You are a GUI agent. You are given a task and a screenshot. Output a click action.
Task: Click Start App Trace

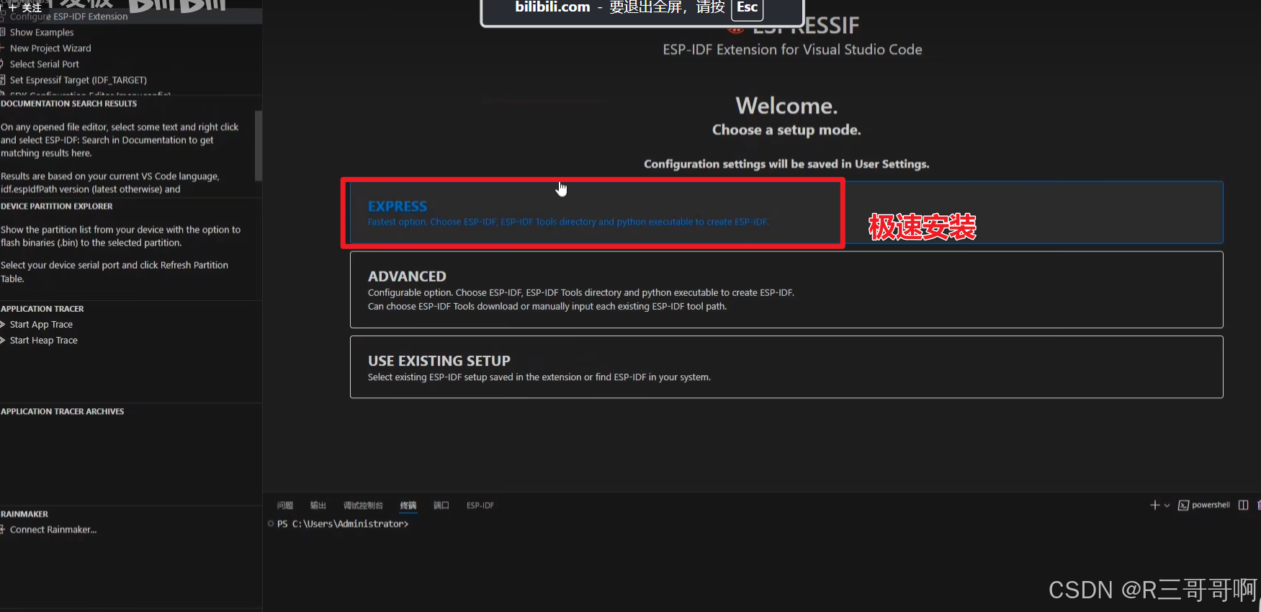click(41, 325)
